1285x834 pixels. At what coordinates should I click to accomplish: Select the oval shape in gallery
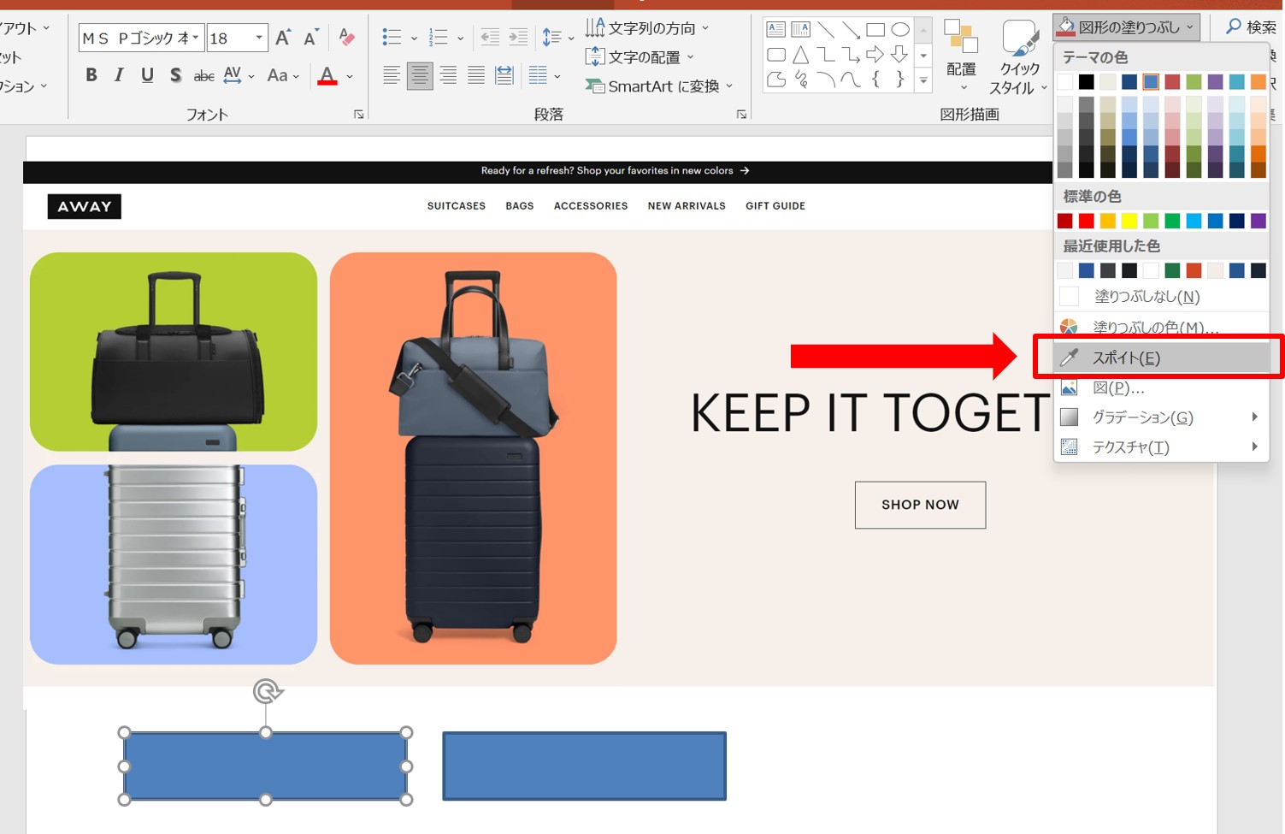coord(900,30)
